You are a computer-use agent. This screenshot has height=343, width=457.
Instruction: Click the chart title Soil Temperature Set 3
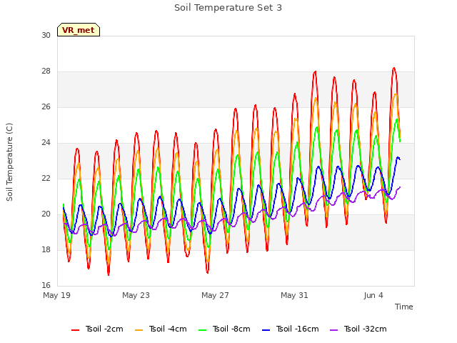(x=228, y=8)
